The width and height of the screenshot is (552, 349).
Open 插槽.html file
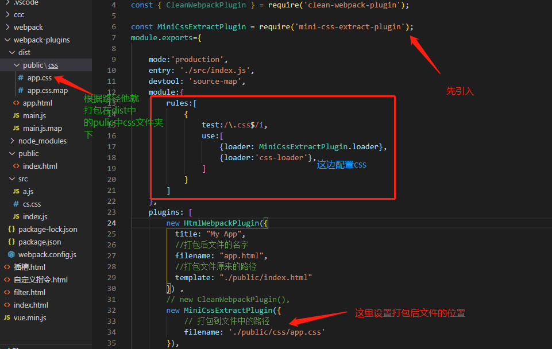29,267
